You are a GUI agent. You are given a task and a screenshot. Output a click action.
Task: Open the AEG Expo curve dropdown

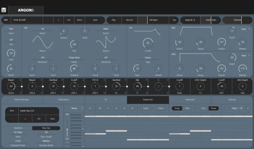tap(246, 55)
